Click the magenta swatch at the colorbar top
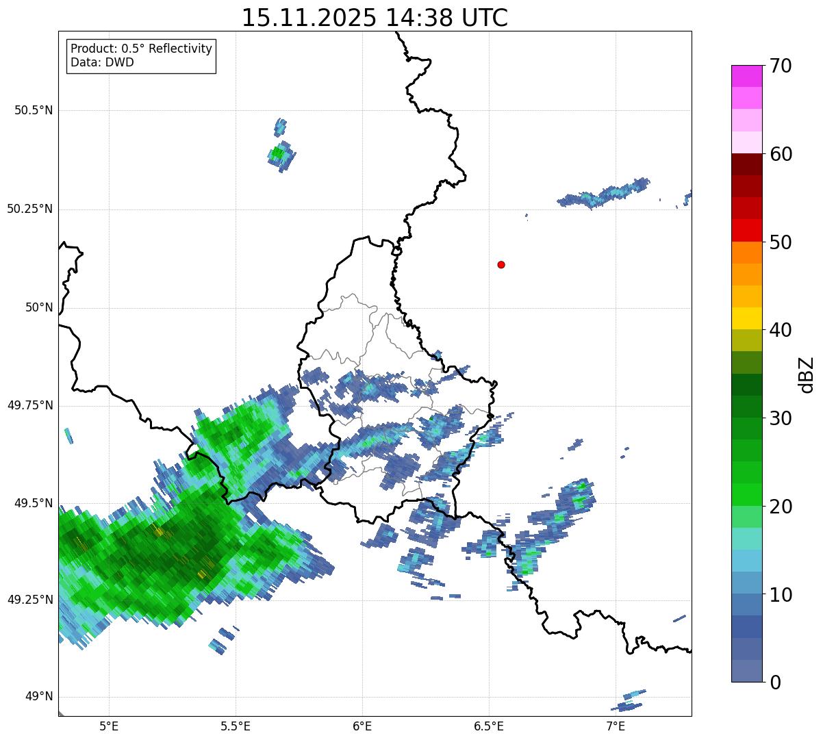The width and height of the screenshot is (823, 740). [x=746, y=76]
